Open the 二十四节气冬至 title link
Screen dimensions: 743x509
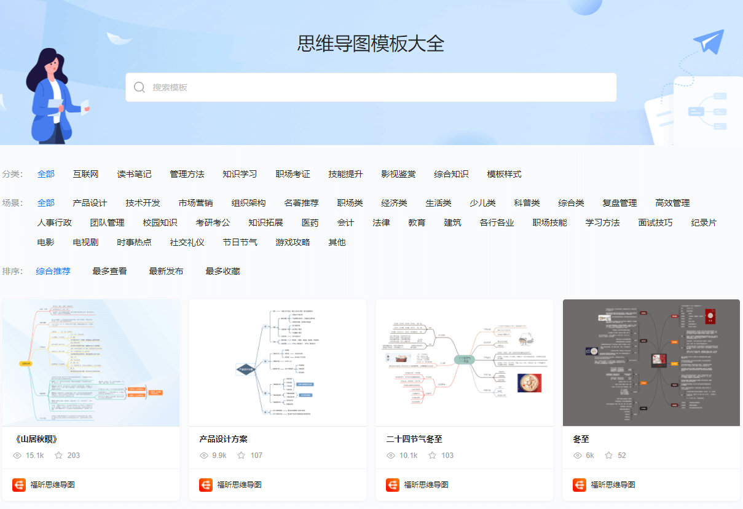point(414,439)
